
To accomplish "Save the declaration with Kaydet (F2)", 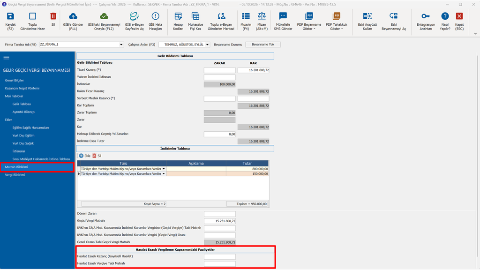I will pos(10,21).
